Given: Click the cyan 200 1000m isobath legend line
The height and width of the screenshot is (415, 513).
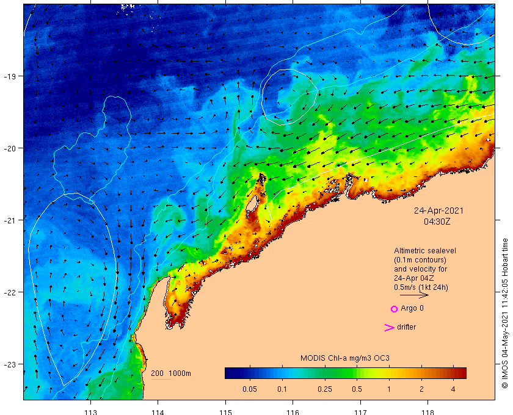Looking at the screenshot, I should [x=161, y=380].
